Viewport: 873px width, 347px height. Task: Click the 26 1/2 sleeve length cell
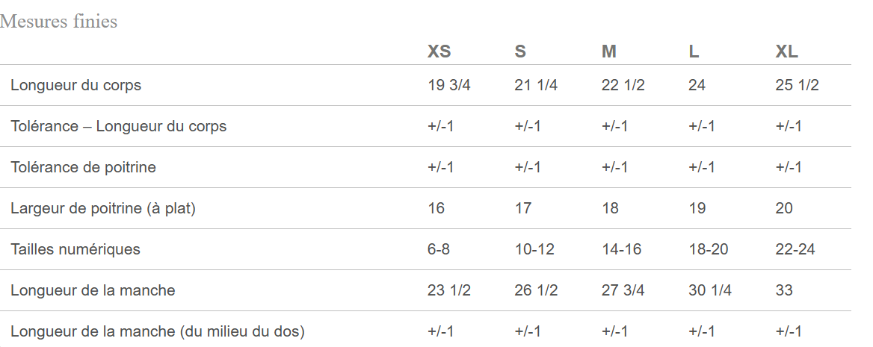point(536,290)
